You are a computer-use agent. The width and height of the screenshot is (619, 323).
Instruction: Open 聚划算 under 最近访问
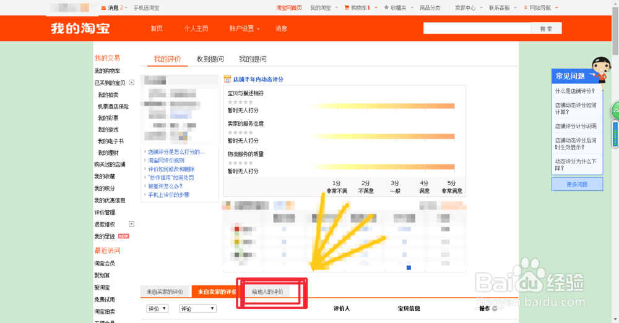pyautogui.click(x=102, y=275)
